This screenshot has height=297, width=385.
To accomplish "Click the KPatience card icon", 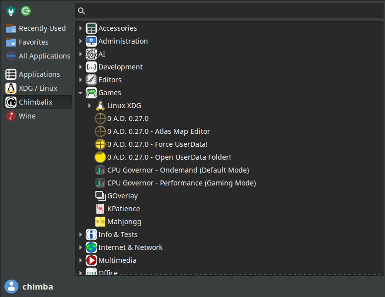I will pyautogui.click(x=100, y=209).
